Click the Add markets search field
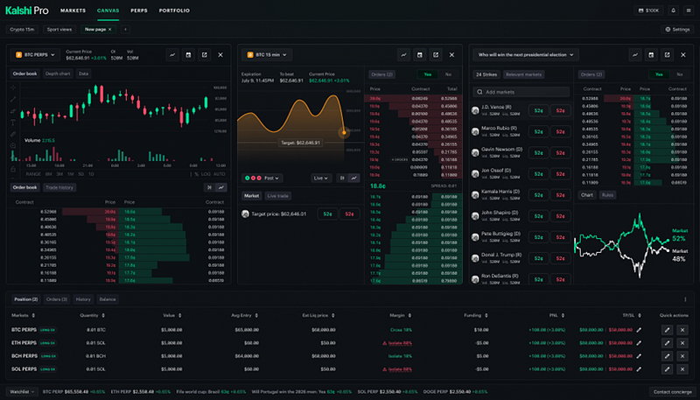This screenshot has height=400, width=700. pyautogui.click(x=521, y=92)
